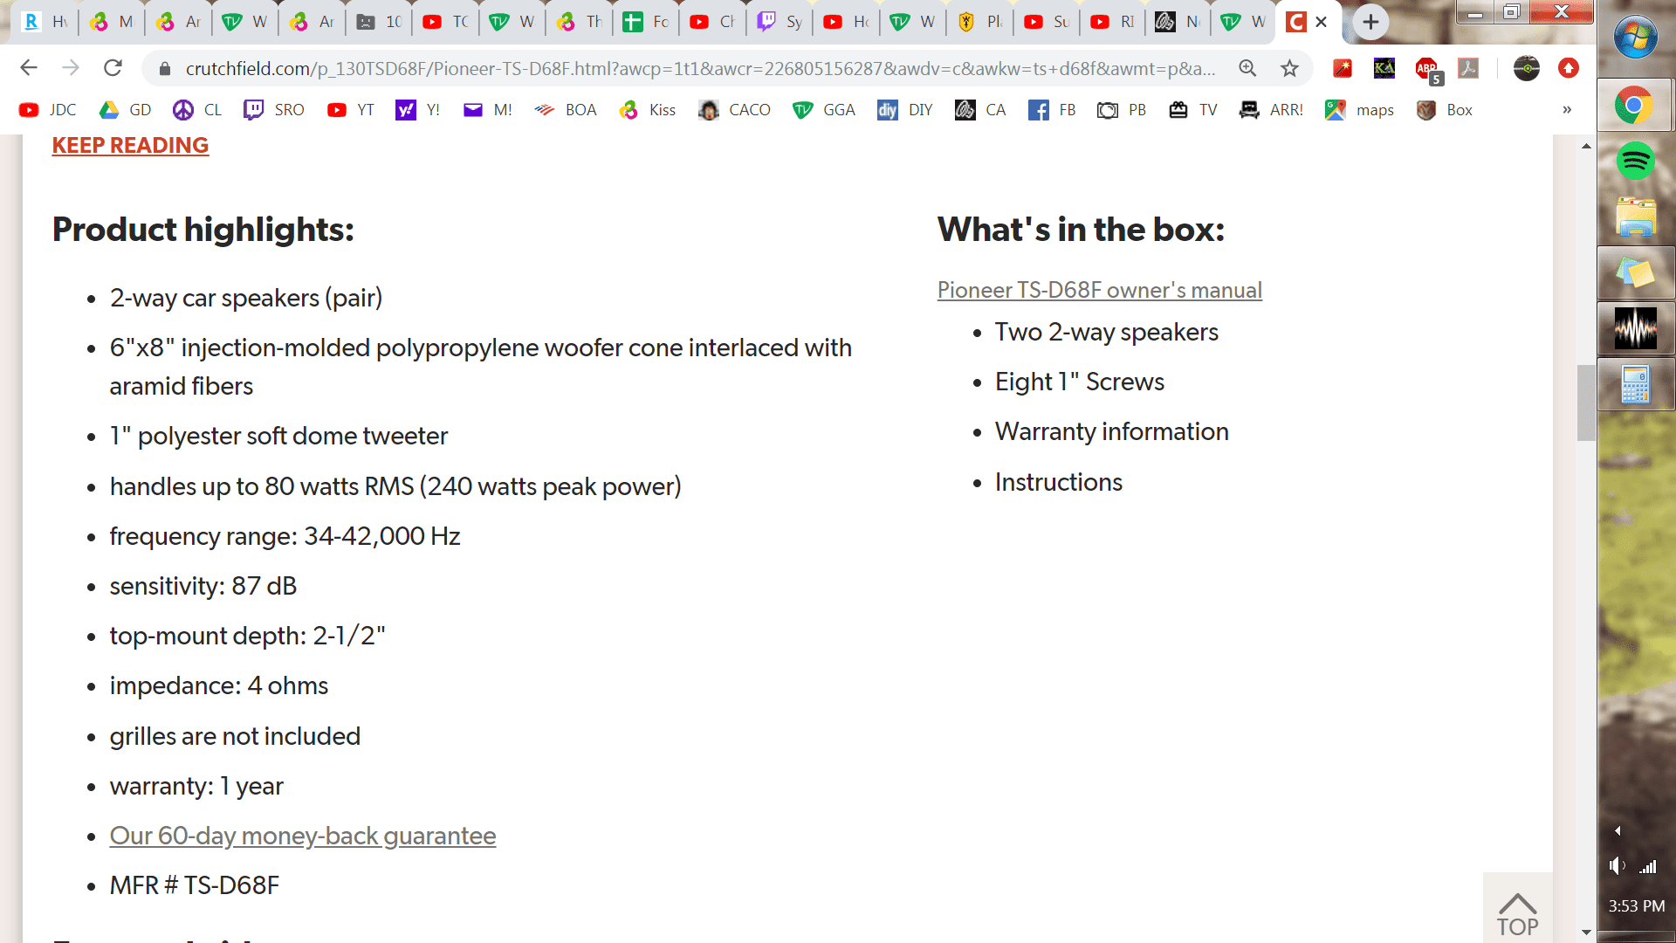The image size is (1676, 943).
Task: Click the 'Product highlights:' heading
Action: [203, 230]
